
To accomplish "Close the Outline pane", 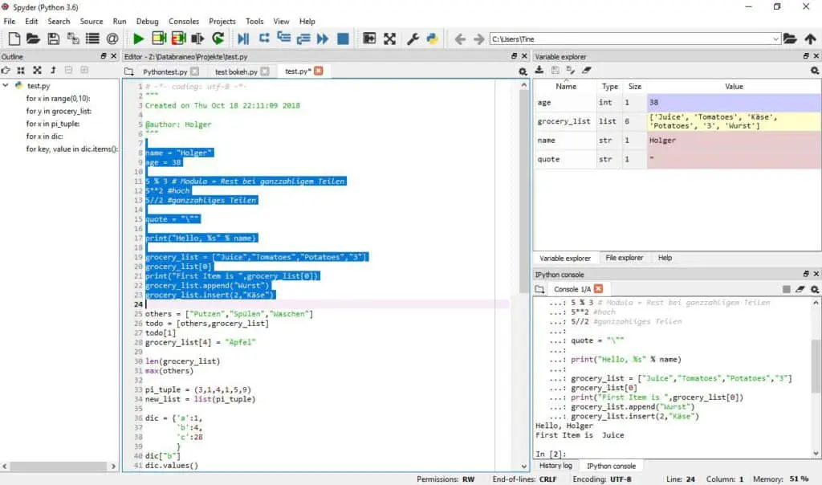I will (113, 56).
